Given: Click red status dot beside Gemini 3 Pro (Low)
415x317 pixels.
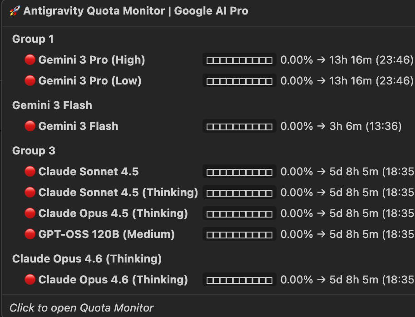Looking at the screenshot, I should click(30, 81).
